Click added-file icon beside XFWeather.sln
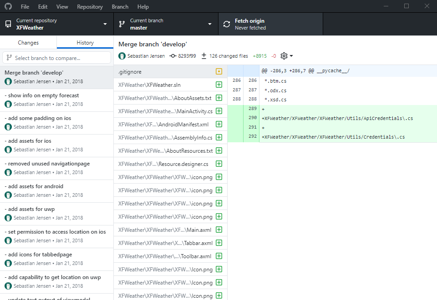 (x=219, y=85)
